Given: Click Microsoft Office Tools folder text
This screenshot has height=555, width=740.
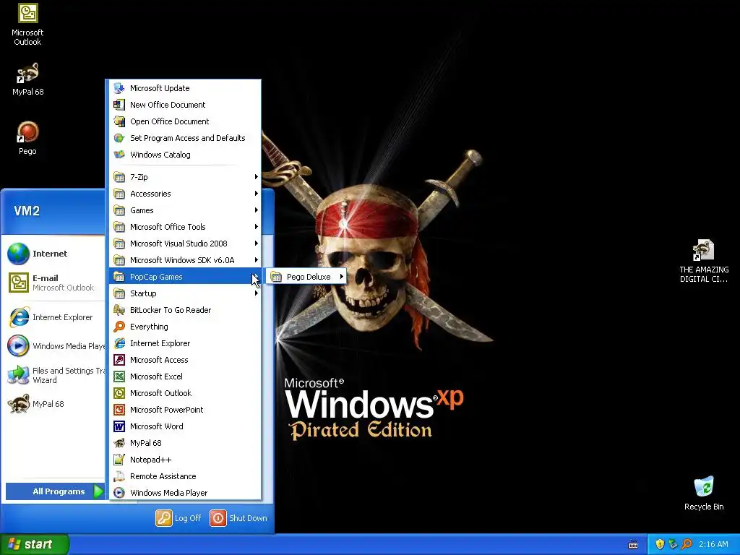Looking at the screenshot, I should click(168, 226).
